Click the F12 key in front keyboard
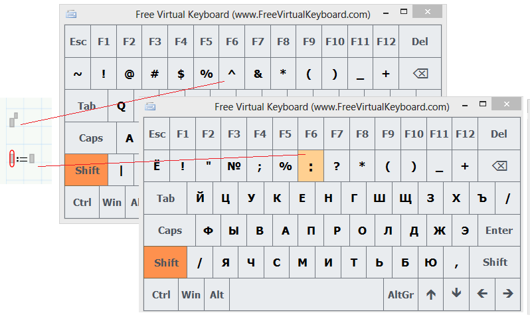Image resolution: width=530 pixels, height=317 pixels. point(465,134)
